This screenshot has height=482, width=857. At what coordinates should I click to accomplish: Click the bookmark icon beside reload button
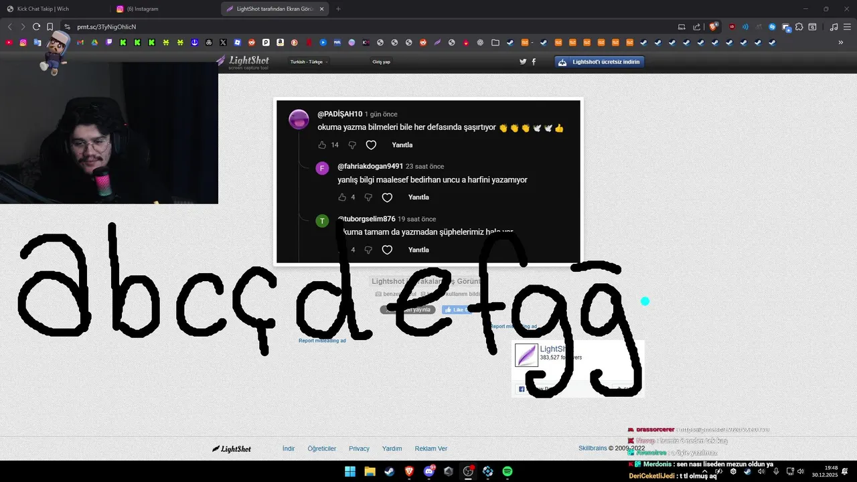coord(50,27)
